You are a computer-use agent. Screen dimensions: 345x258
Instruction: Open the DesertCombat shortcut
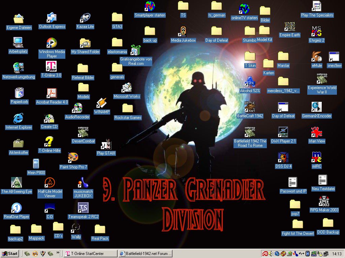point(83,132)
